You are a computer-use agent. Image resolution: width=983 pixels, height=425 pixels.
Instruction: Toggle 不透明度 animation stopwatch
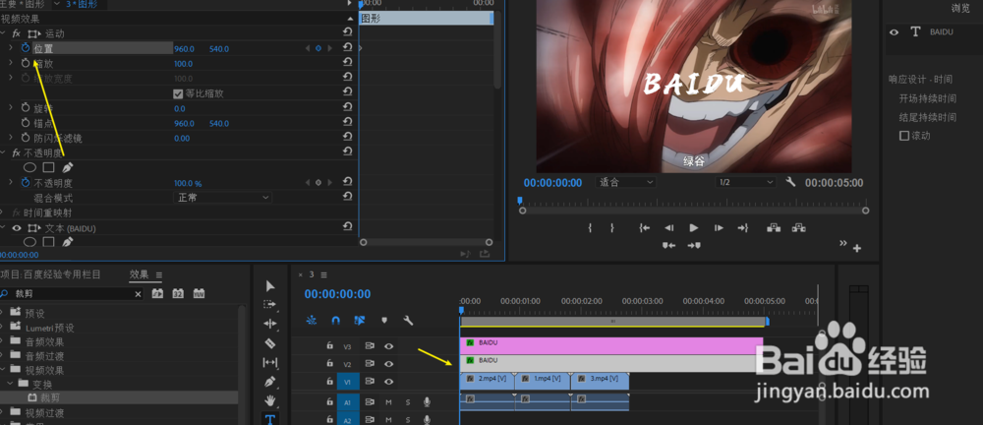(26, 183)
